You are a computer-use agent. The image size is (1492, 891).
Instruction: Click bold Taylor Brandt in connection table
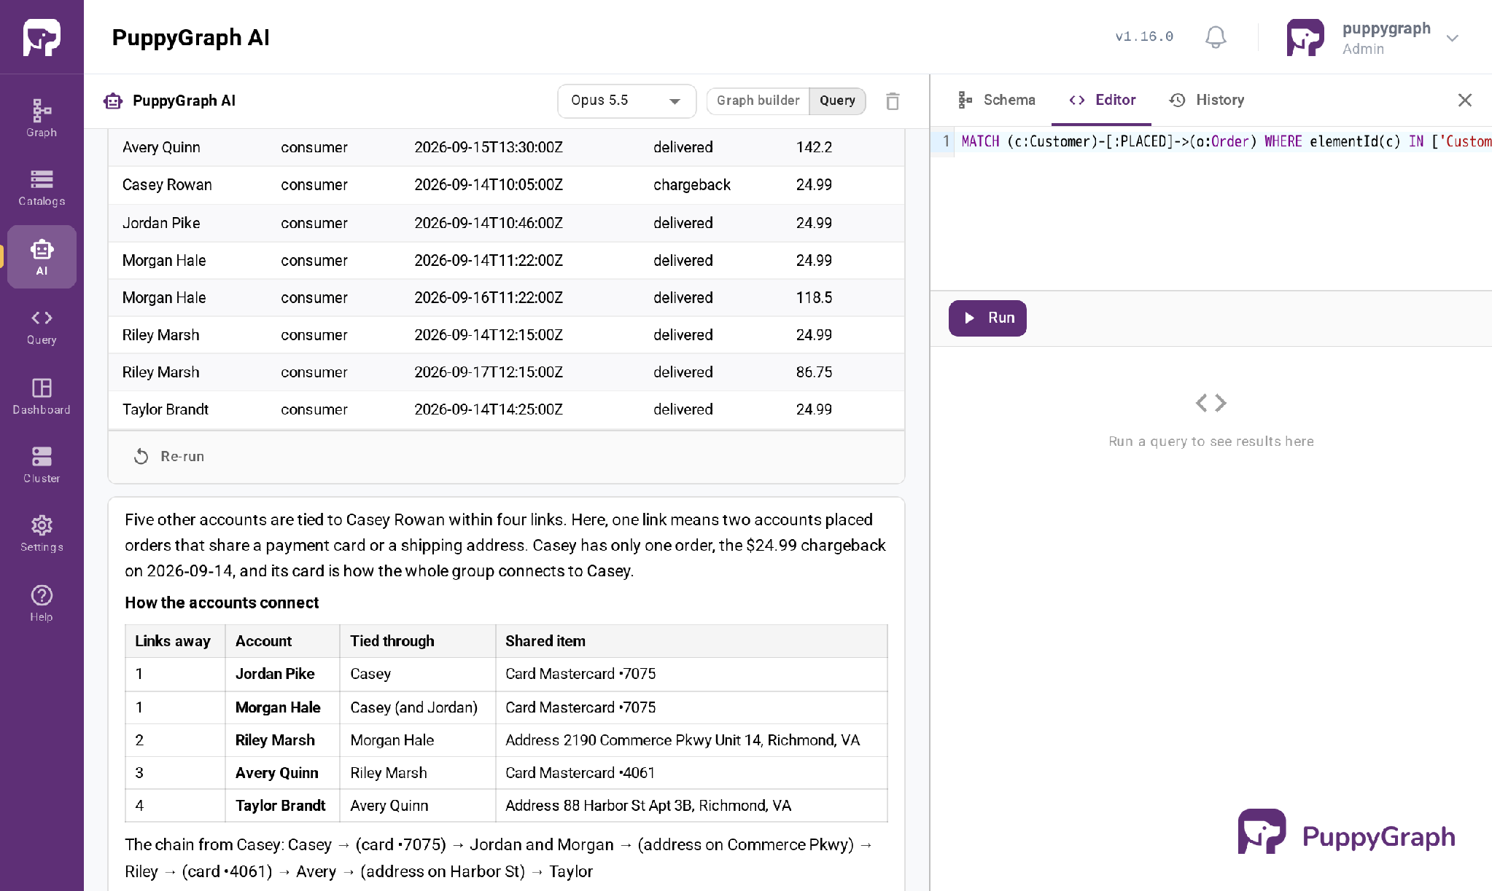coord(280,806)
